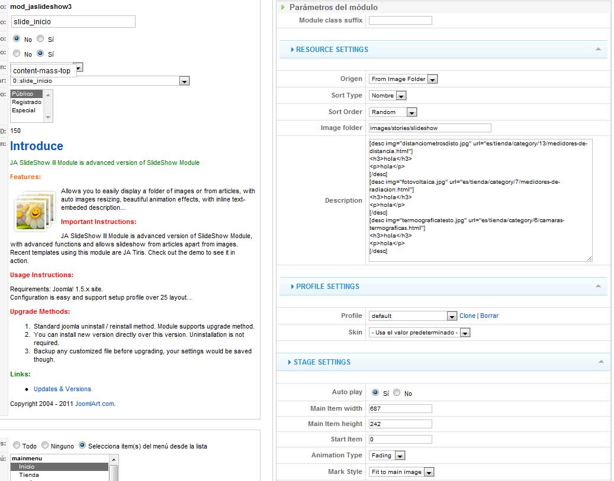Viewport: 614px width, 481px height.
Task: Open the Mark Style dropdown
Action: pyautogui.click(x=429, y=472)
